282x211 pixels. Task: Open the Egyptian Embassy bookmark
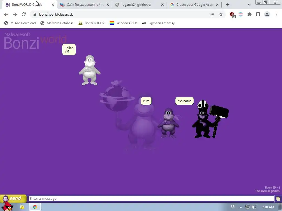158,23
